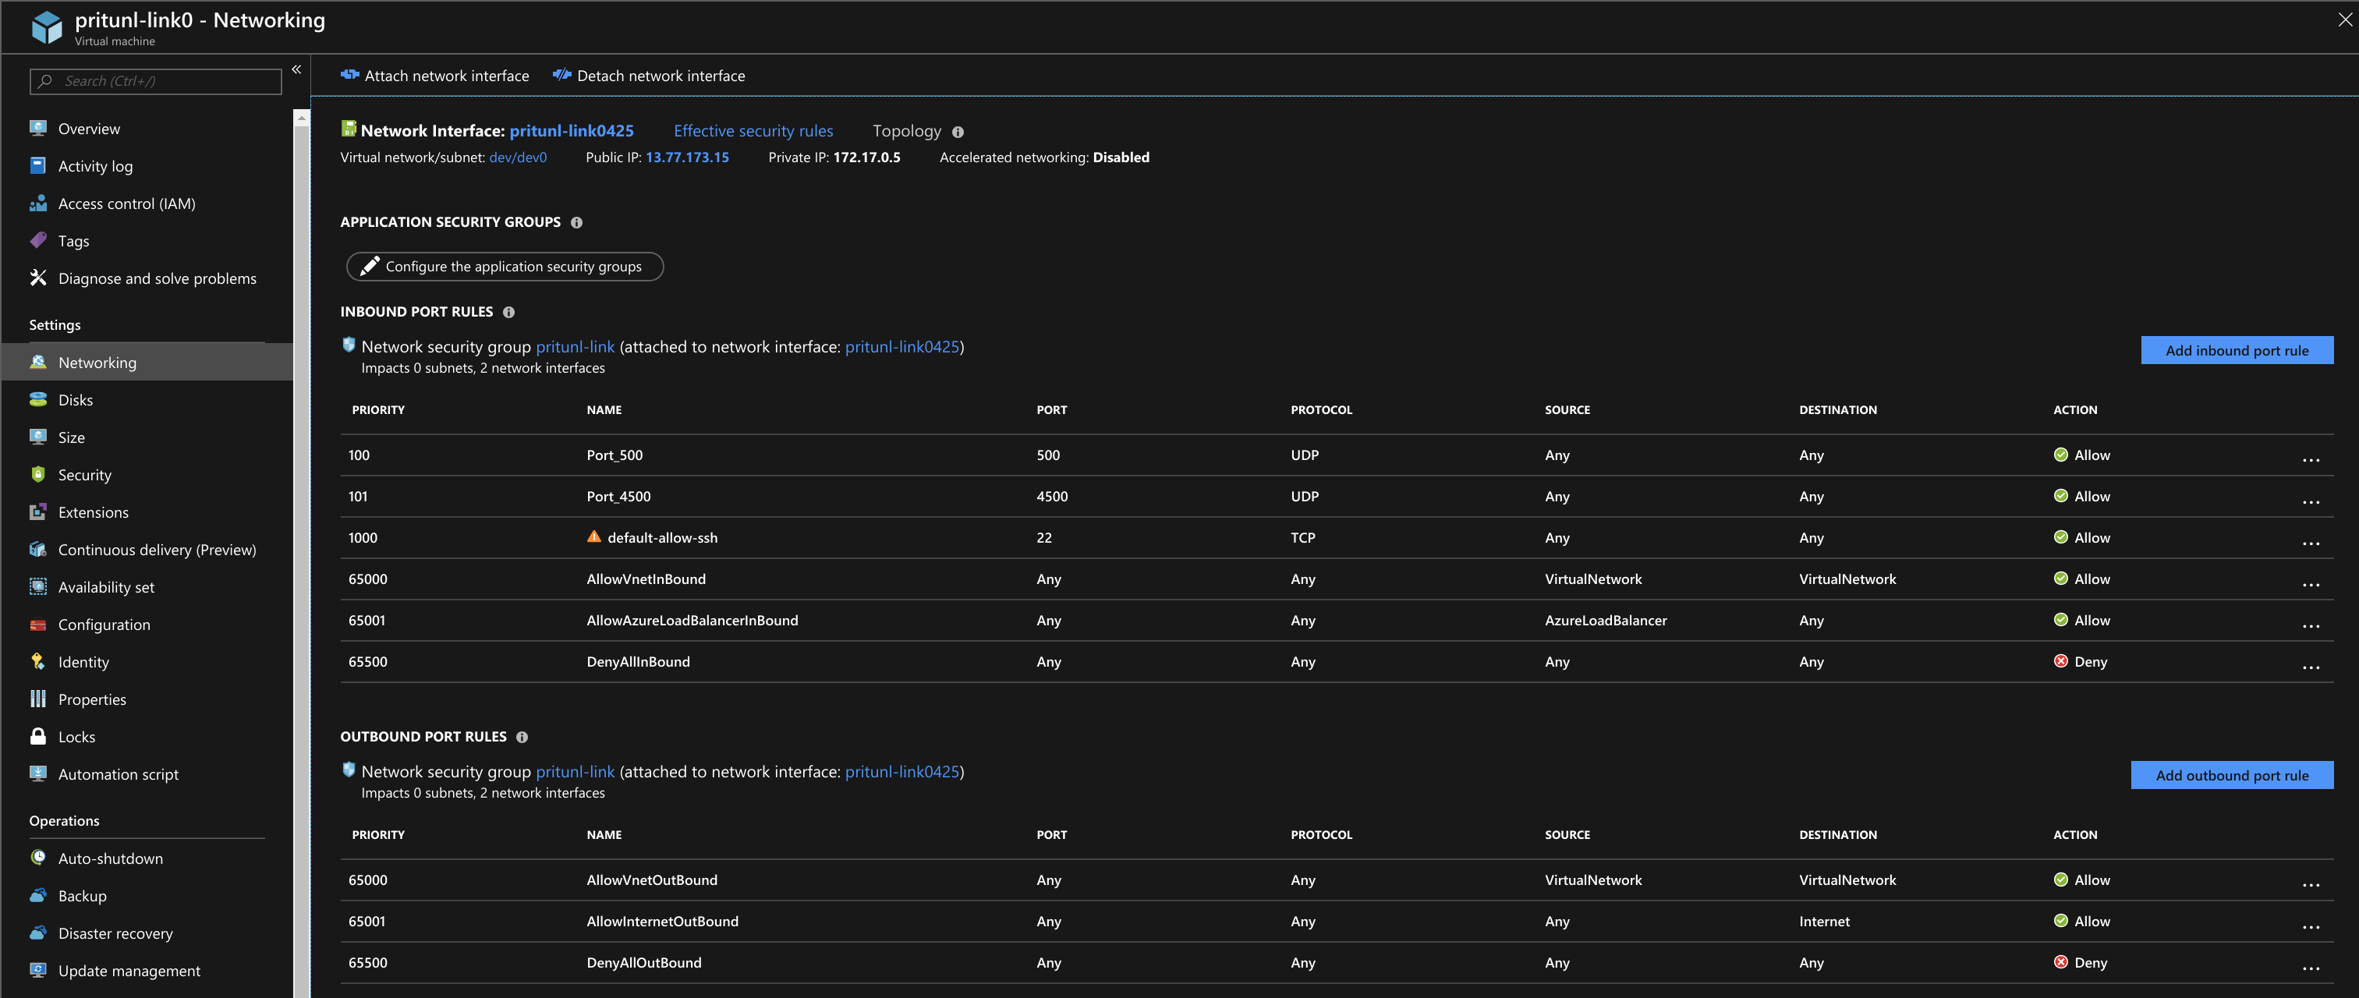This screenshot has width=2359, height=998.
Task: Click Add outbound port rule
Action: coord(2232,776)
